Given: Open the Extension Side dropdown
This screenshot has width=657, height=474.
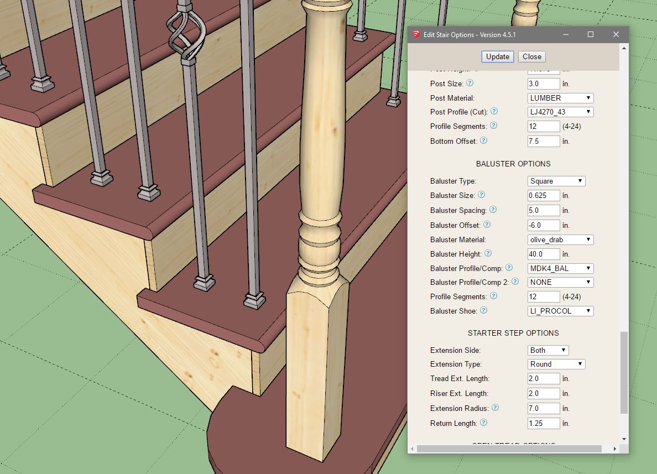Looking at the screenshot, I should [x=548, y=350].
